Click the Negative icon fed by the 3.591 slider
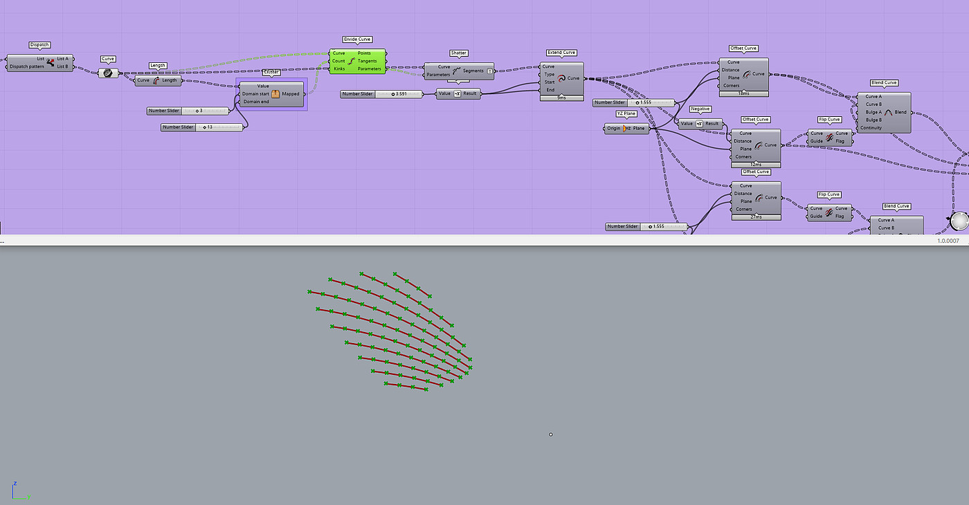The image size is (969, 505). (x=457, y=93)
